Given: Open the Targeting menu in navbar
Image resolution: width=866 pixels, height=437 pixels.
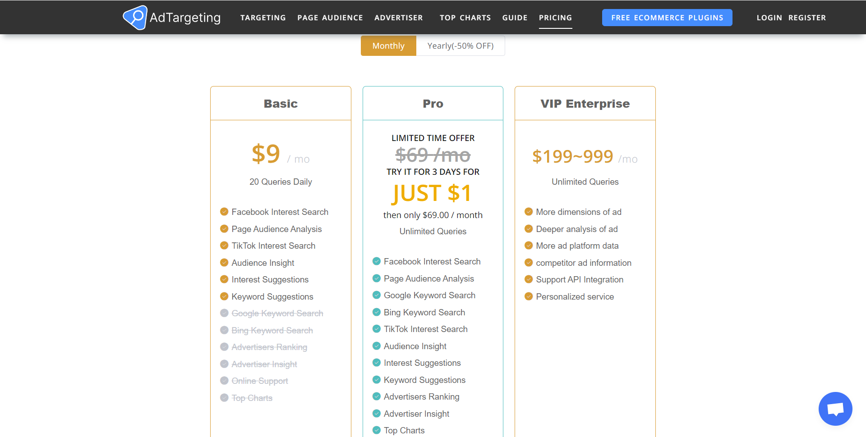Looking at the screenshot, I should [x=263, y=18].
